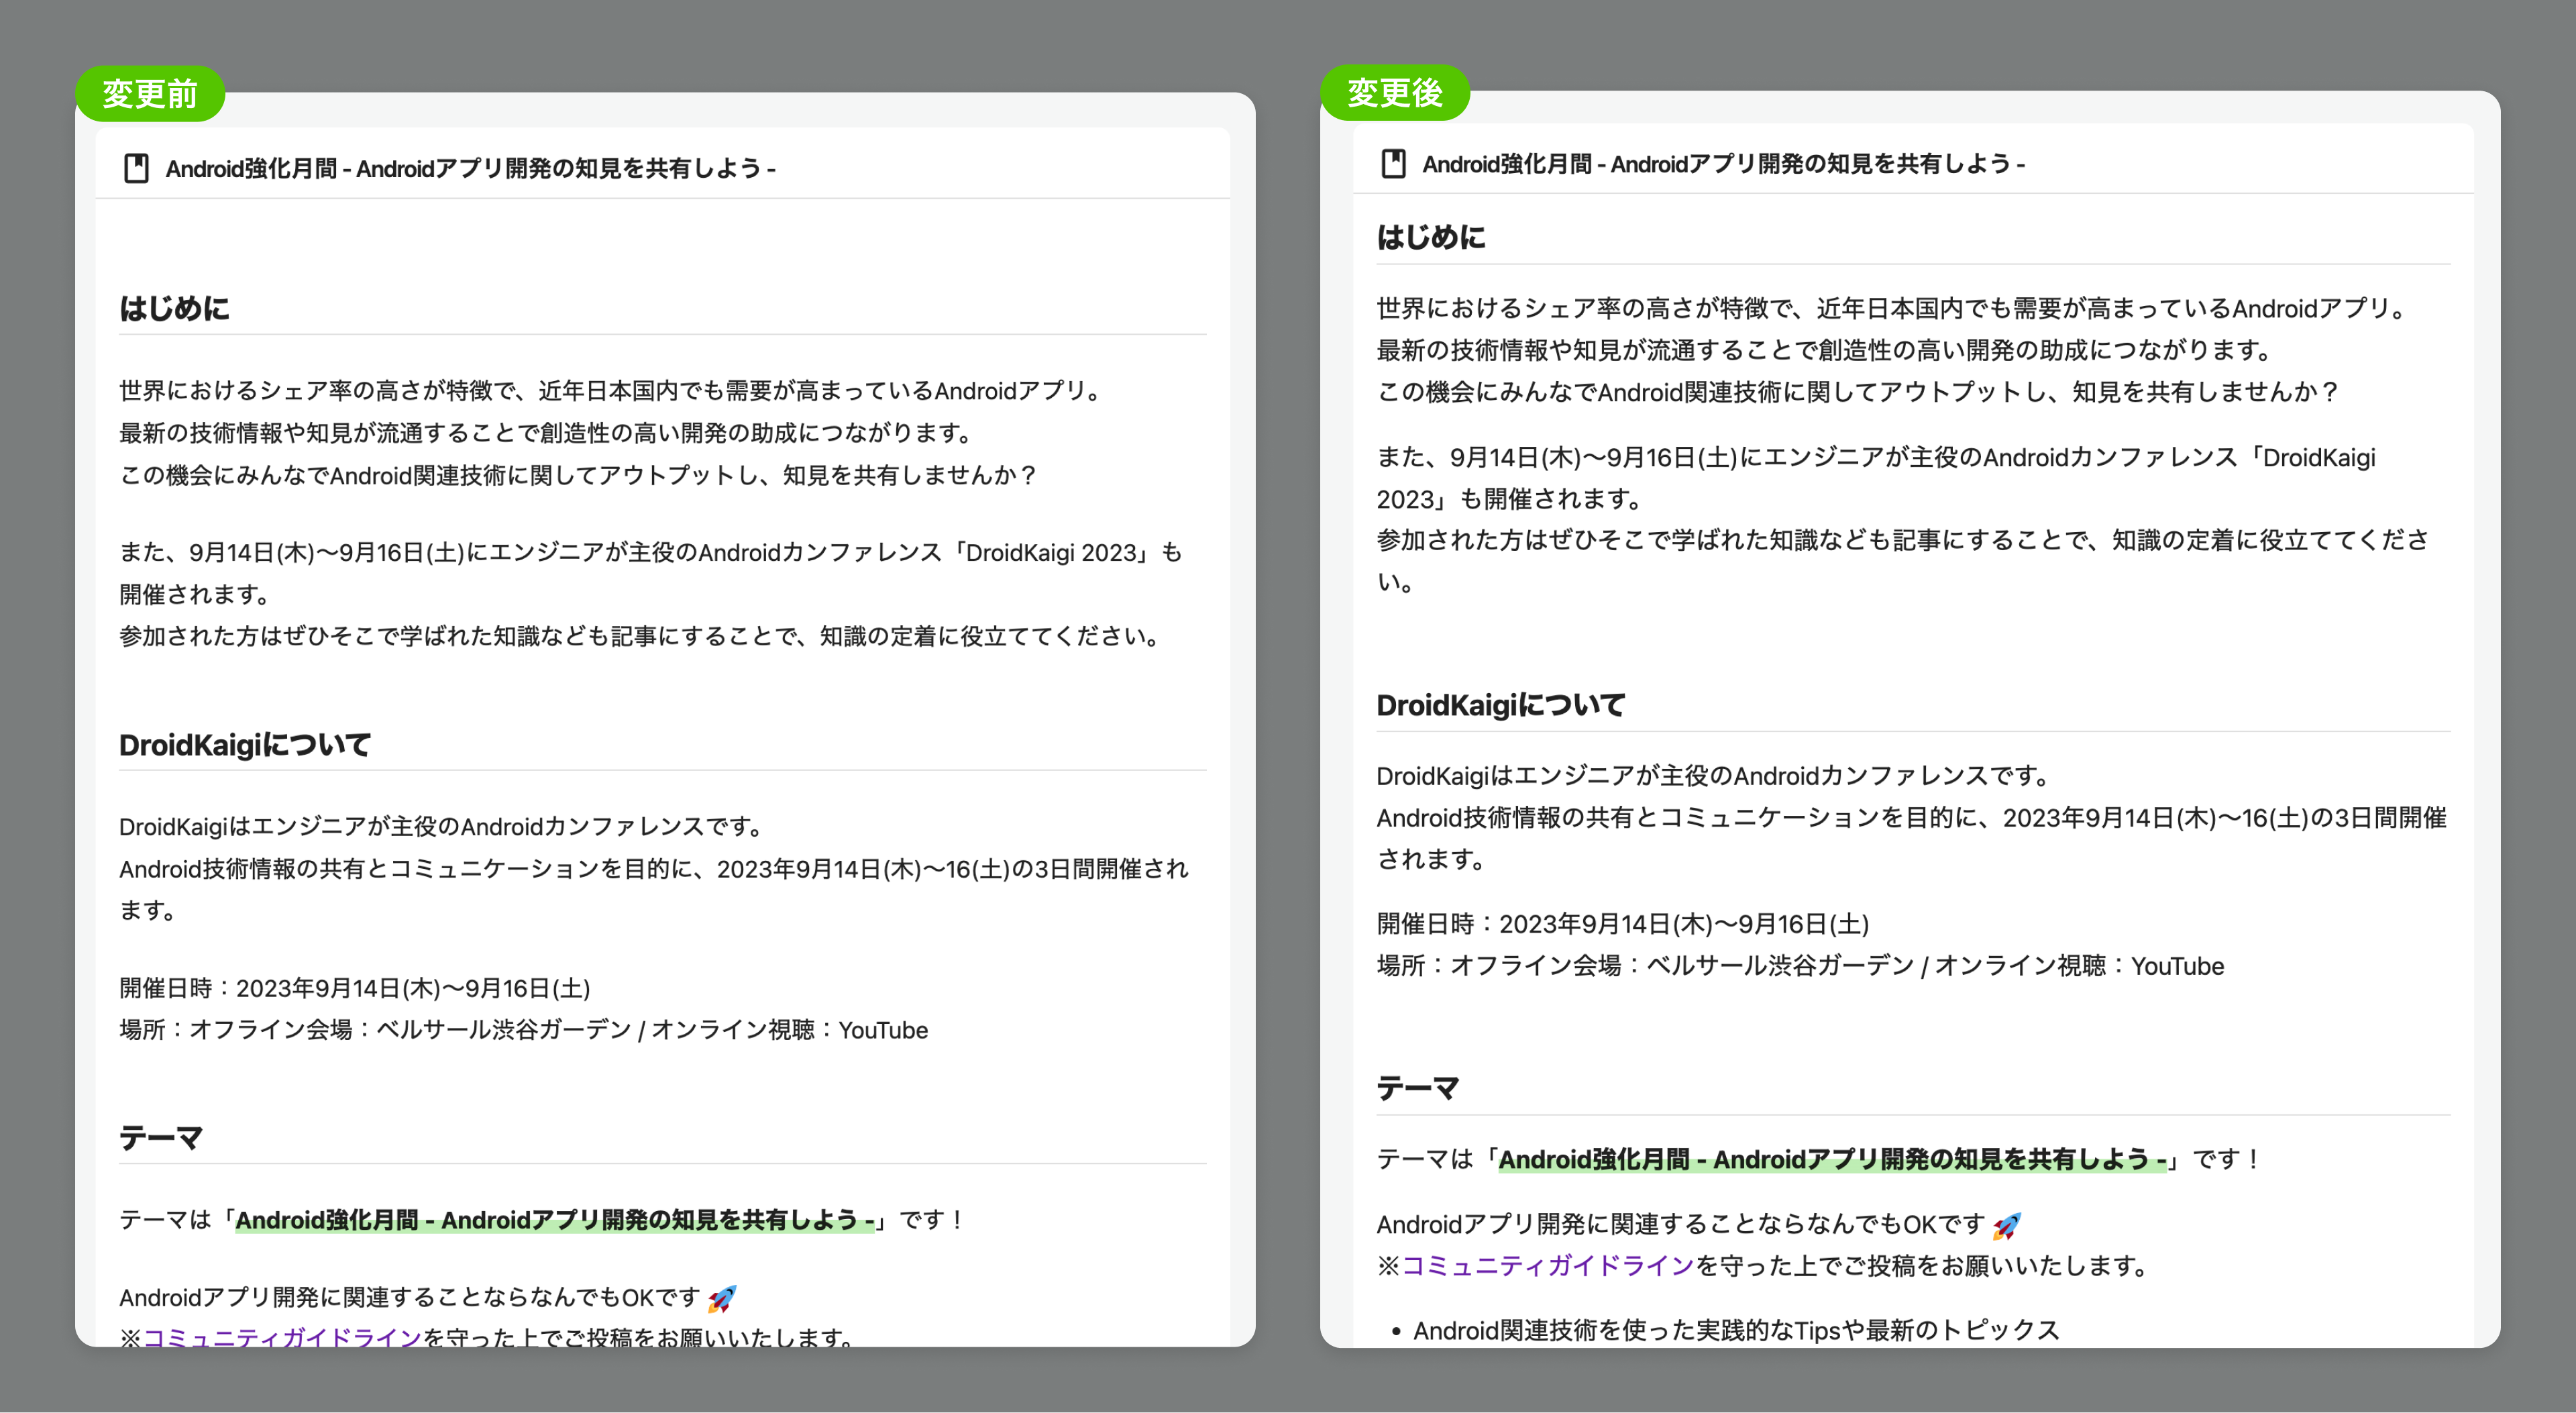
Task: Click the green 変更前 badge
Action: (150, 94)
